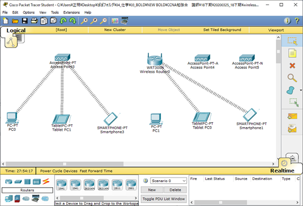303x206 pixels.
Task: Open the Options menu
Action: [29, 12]
